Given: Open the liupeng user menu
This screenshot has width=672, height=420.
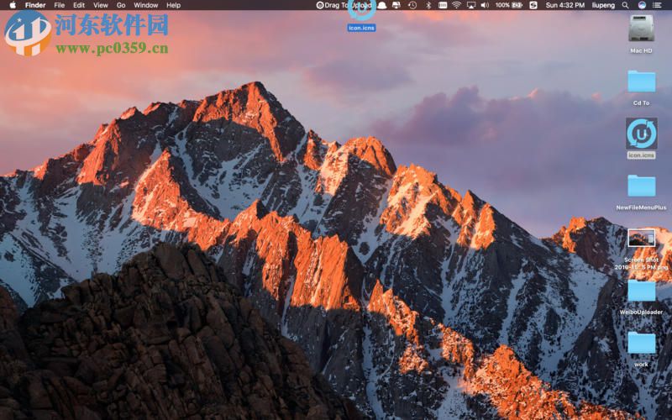Looking at the screenshot, I should (603, 5).
